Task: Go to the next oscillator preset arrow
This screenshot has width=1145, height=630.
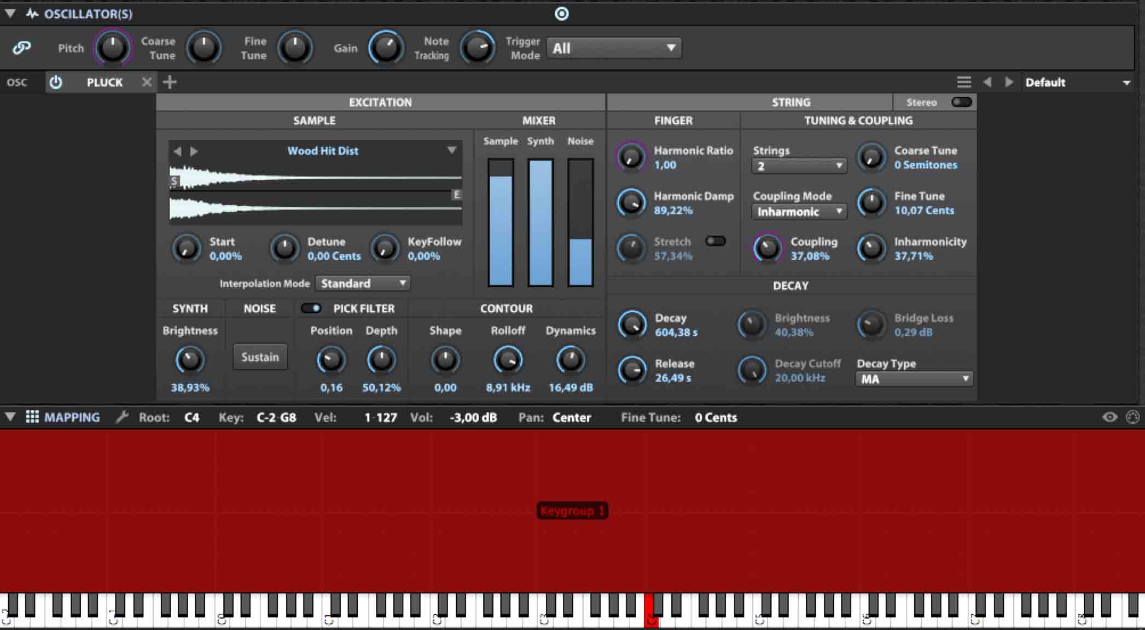Action: click(x=1009, y=83)
